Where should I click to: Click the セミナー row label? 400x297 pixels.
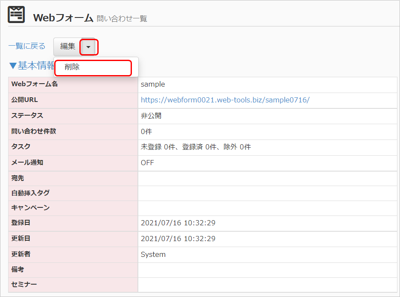24,284
